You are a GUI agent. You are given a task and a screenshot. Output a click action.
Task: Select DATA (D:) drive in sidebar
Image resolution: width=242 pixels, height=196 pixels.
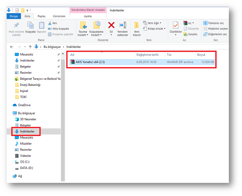click(x=26, y=168)
